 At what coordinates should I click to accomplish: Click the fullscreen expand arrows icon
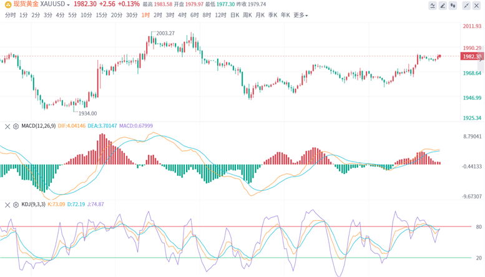pyautogui.click(x=466, y=6)
